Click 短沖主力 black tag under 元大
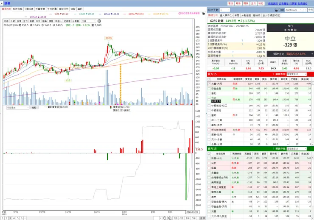This screenshot has height=220, width=314. tap(216, 101)
